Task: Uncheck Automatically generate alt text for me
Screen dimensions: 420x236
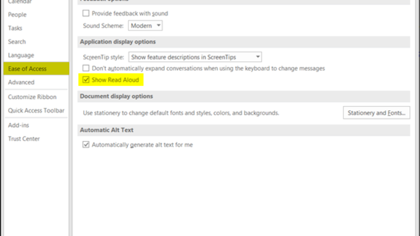Action: tap(86, 145)
